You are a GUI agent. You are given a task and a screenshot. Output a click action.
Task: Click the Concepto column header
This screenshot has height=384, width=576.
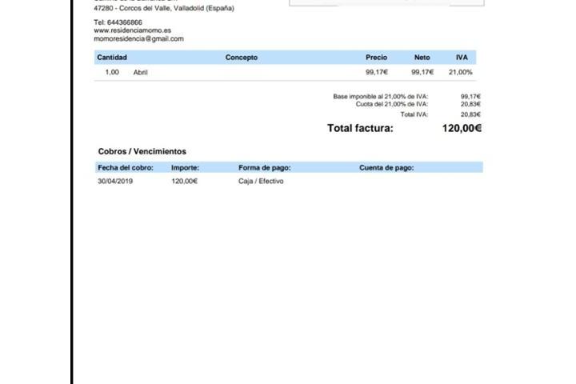[242, 58]
